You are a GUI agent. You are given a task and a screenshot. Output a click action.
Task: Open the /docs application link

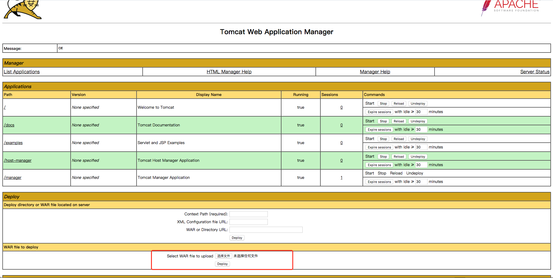coord(9,125)
